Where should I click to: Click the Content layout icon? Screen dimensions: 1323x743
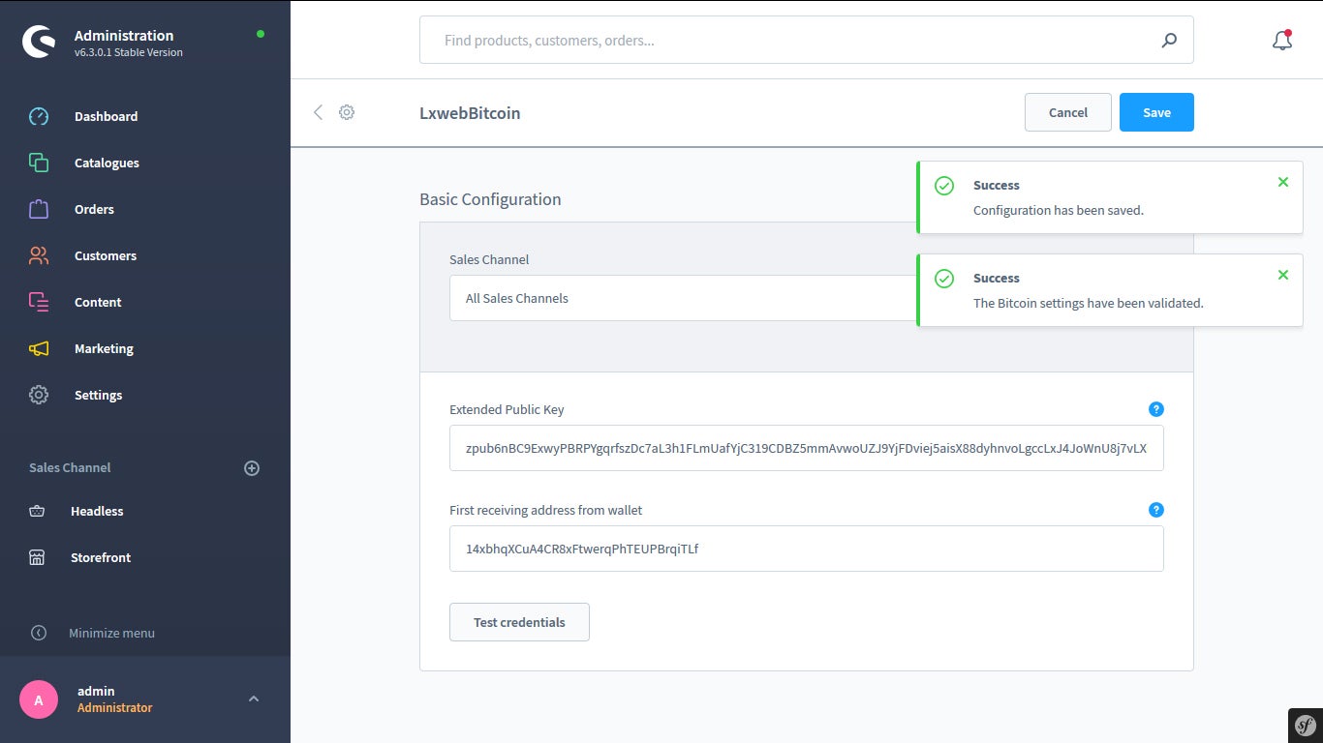click(x=39, y=302)
